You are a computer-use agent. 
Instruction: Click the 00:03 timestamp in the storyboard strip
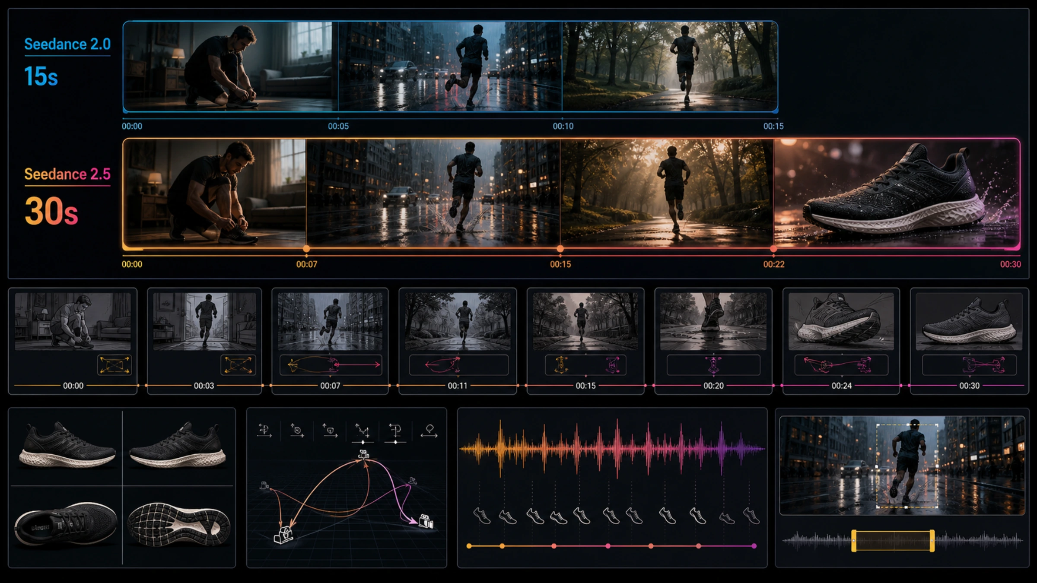[x=204, y=386]
